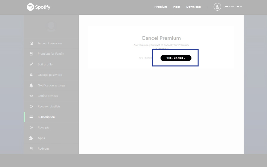The height and width of the screenshot is (167, 267).
Task: Click the Edit profile pencil icon
Action: [31, 64]
